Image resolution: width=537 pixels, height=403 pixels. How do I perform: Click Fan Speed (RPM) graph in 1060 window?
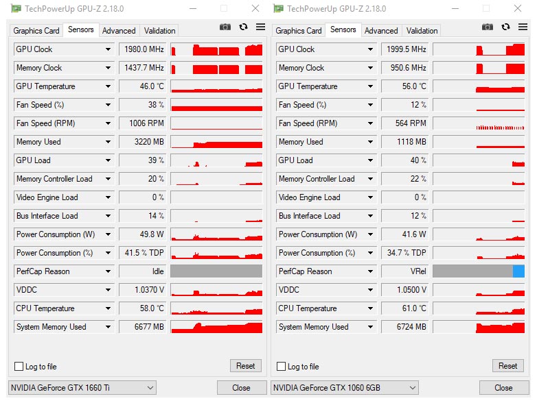click(479, 123)
